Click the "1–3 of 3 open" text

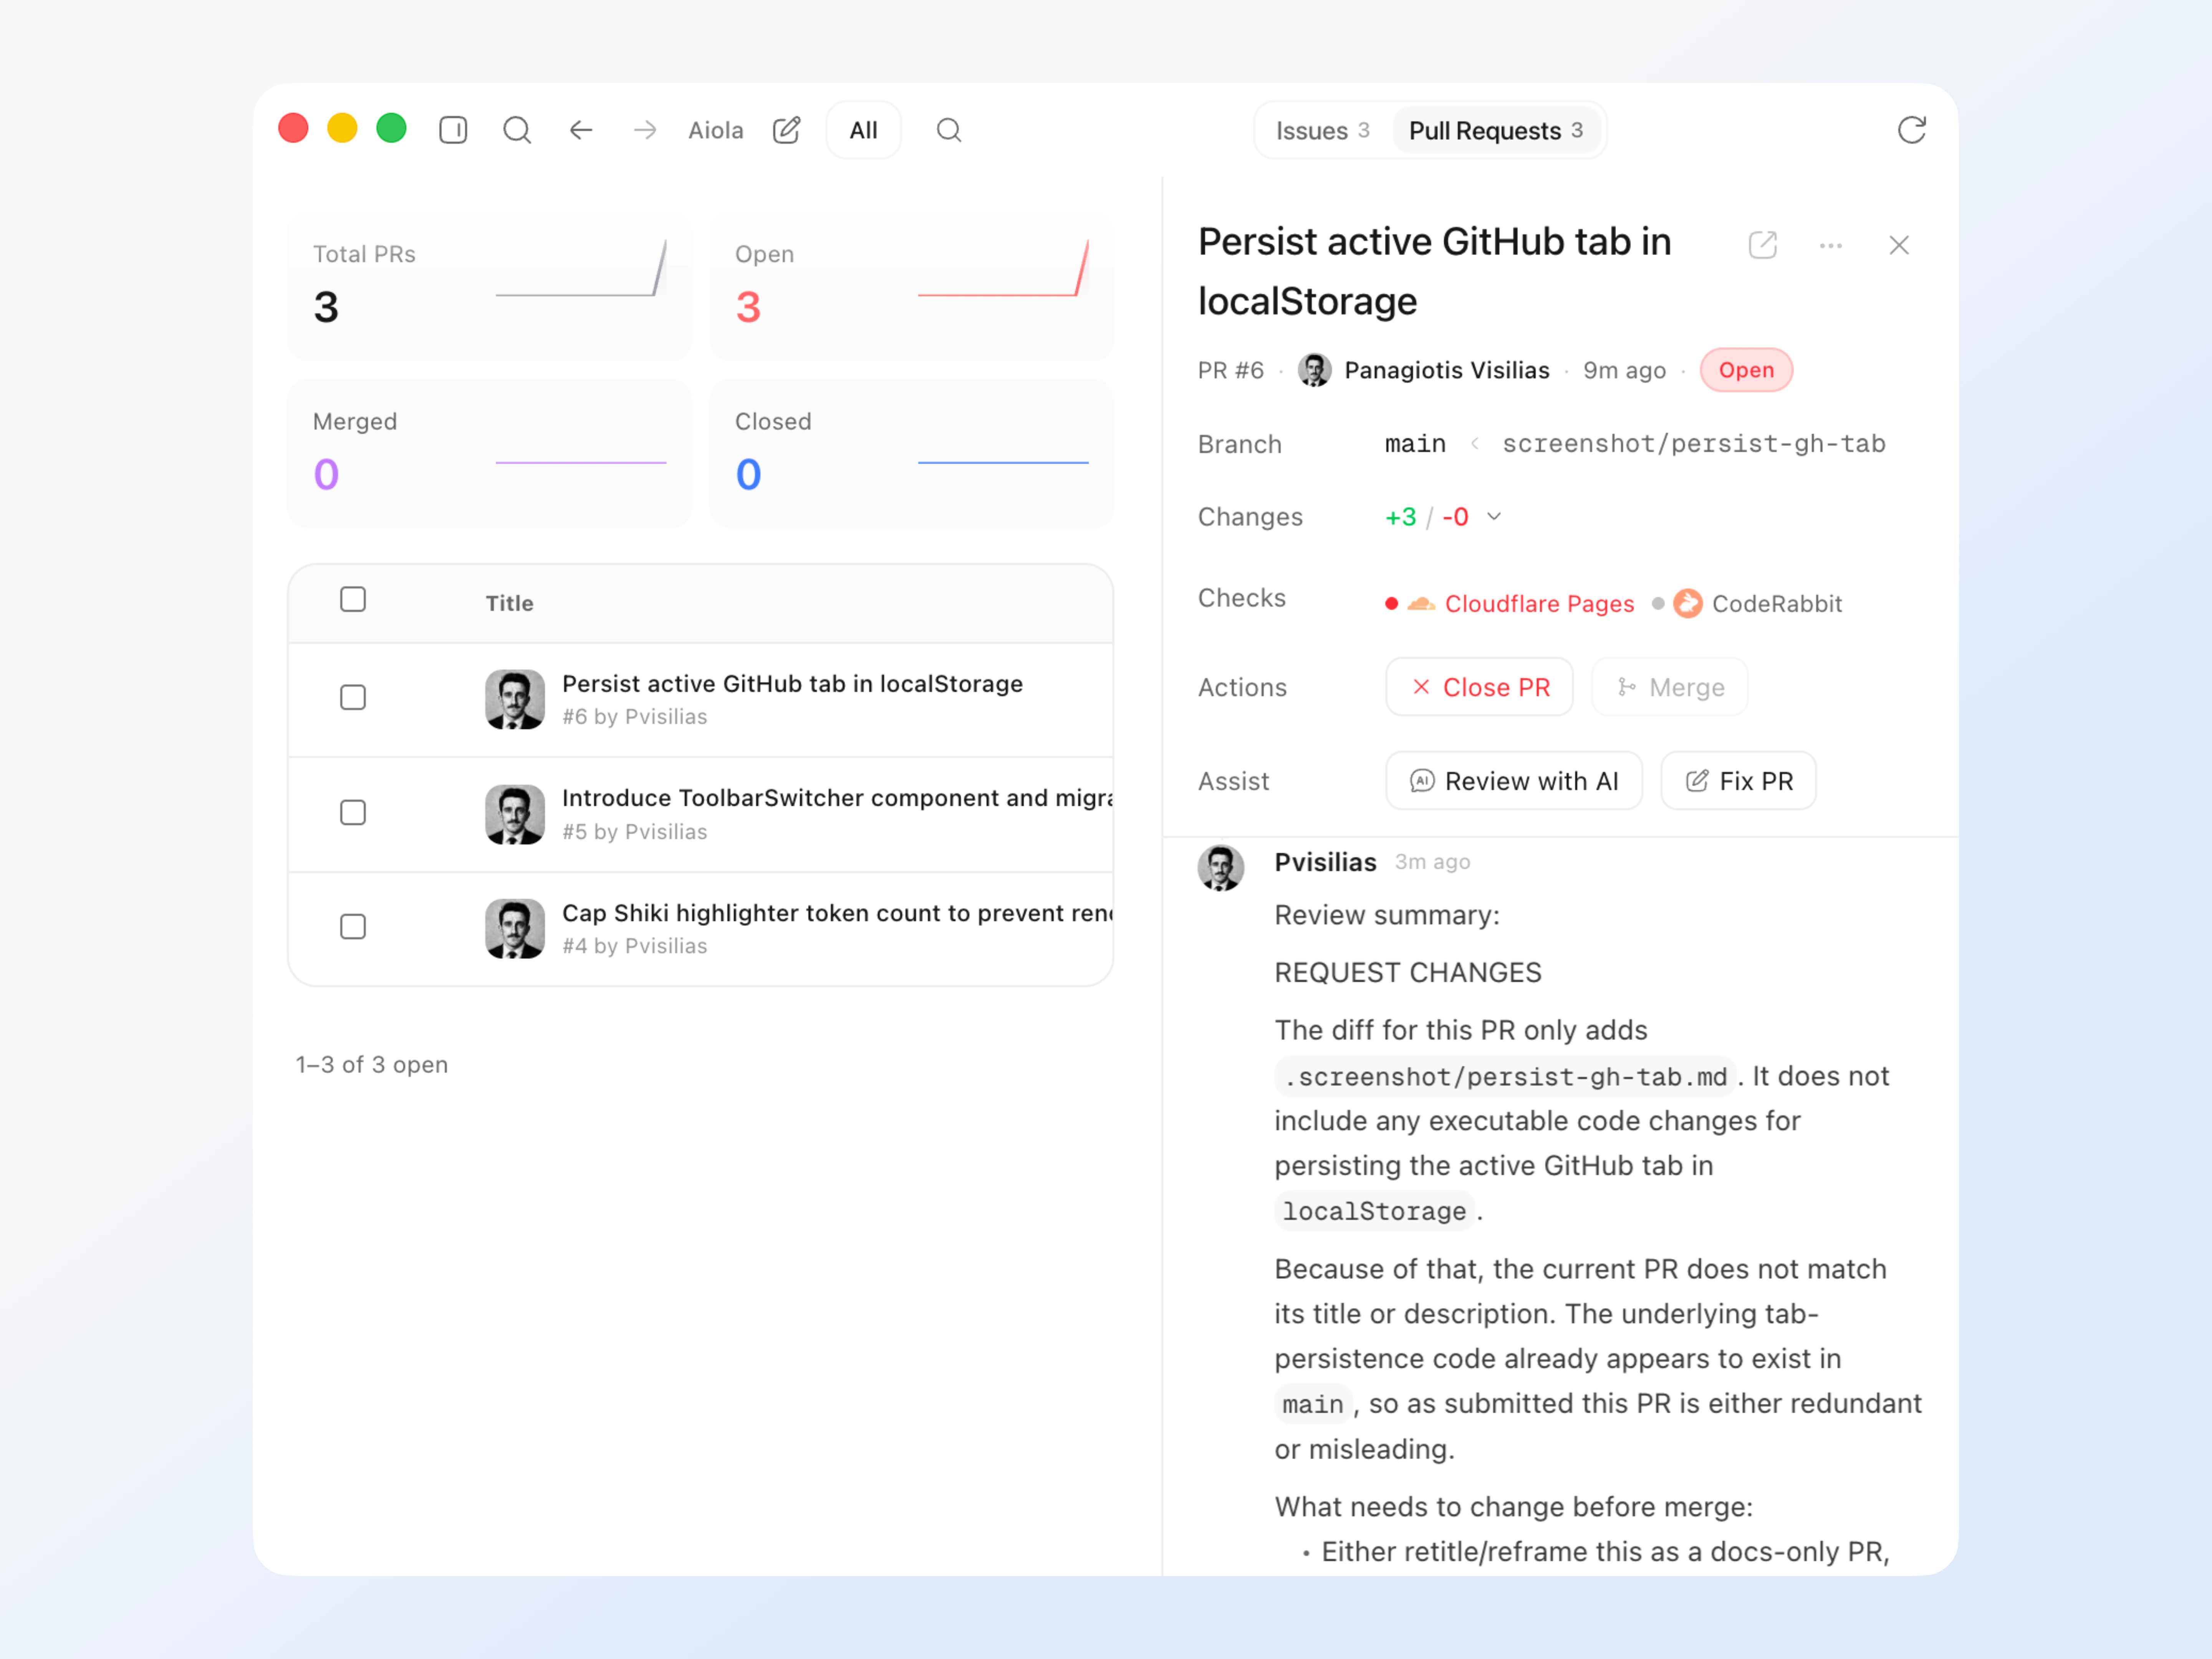[x=372, y=1064]
